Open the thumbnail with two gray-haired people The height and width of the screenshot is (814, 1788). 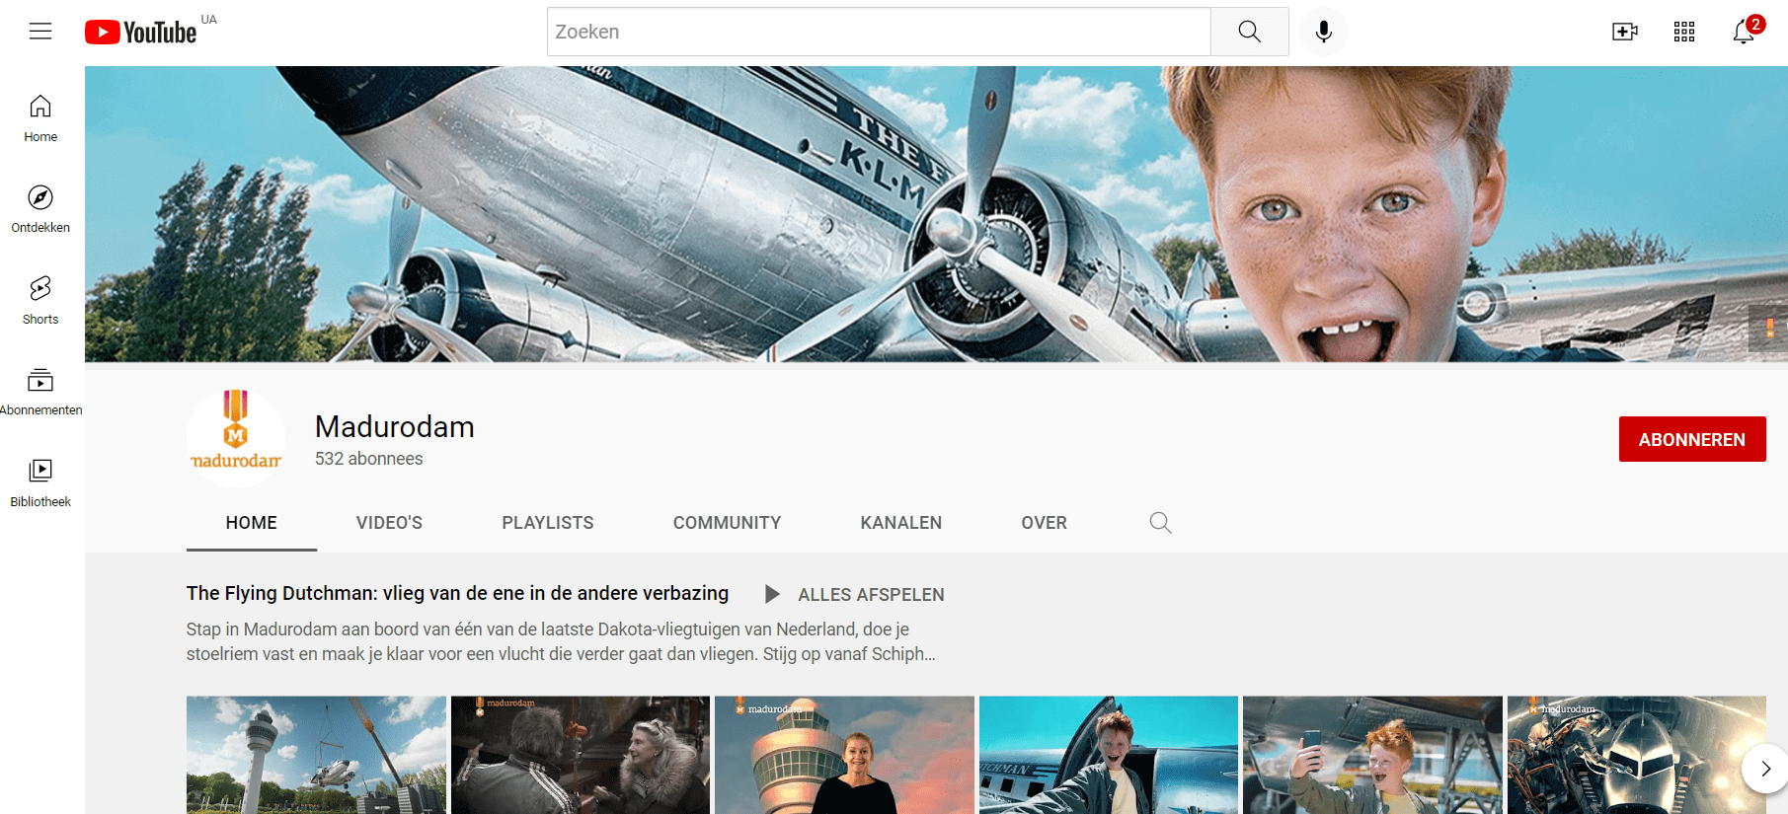click(581, 755)
